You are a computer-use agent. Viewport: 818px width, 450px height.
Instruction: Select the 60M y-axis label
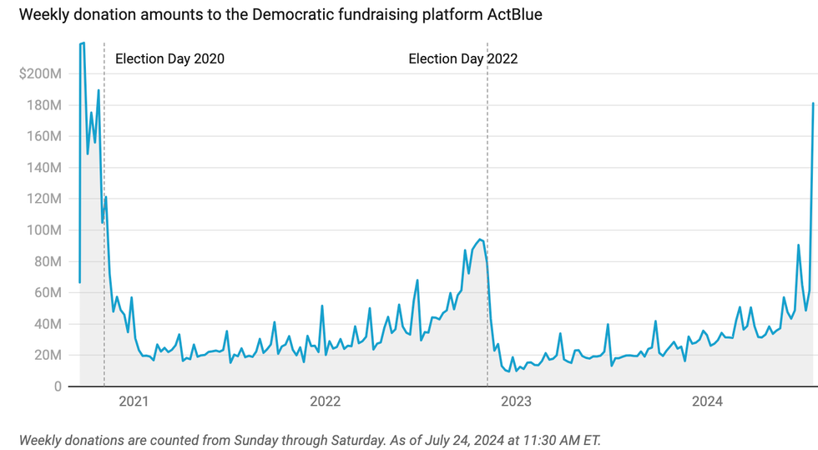point(47,293)
